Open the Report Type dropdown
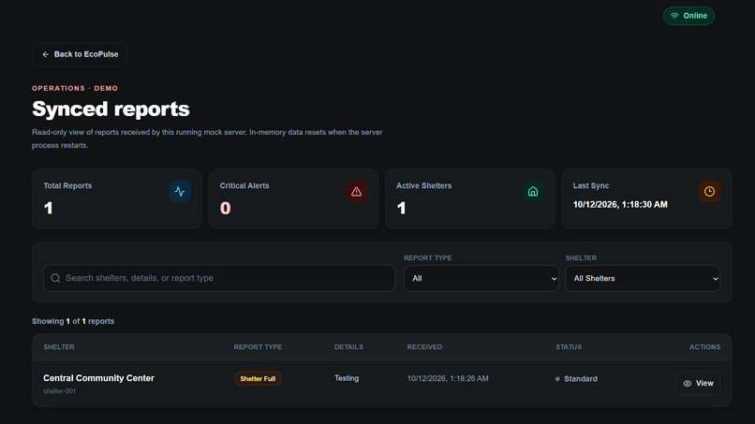The width and height of the screenshot is (755, 424). [x=481, y=278]
